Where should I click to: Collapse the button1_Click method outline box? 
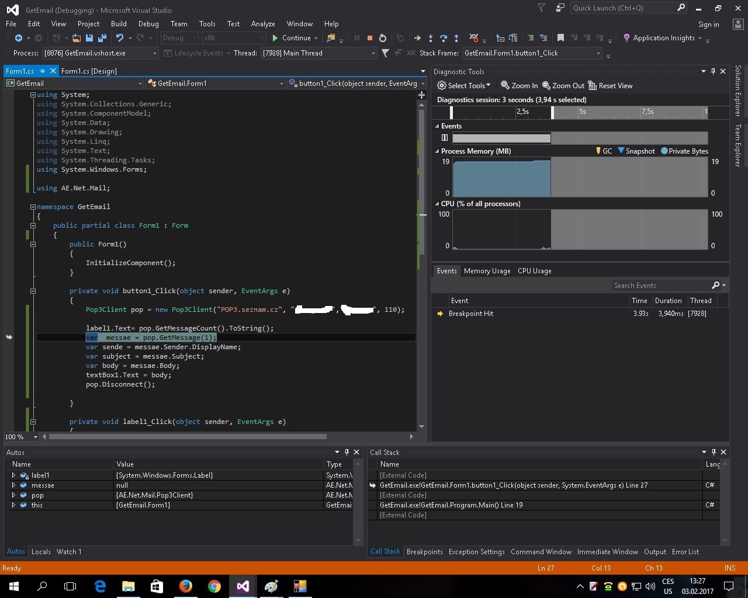[33, 291]
